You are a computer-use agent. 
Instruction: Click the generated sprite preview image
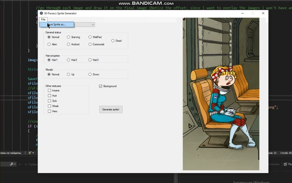coord(221,94)
